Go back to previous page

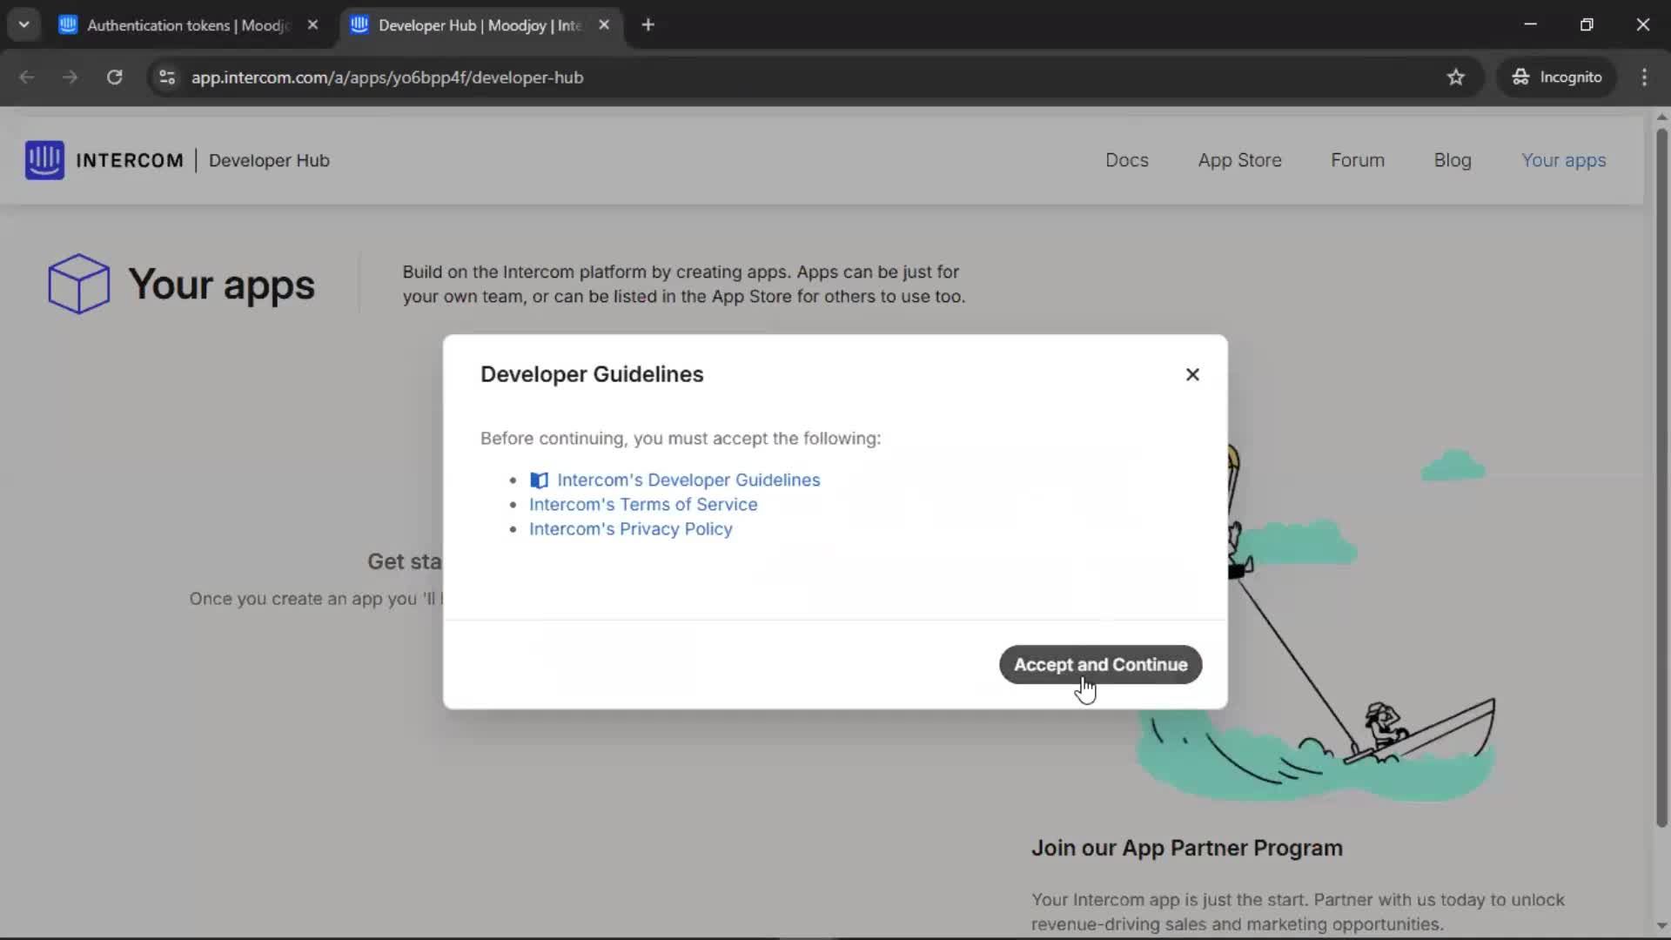coord(27,77)
